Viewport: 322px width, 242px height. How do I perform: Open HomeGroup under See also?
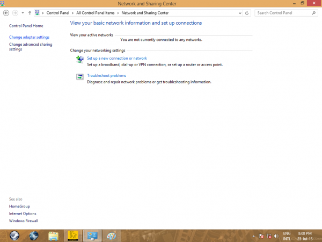[x=19, y=207]
